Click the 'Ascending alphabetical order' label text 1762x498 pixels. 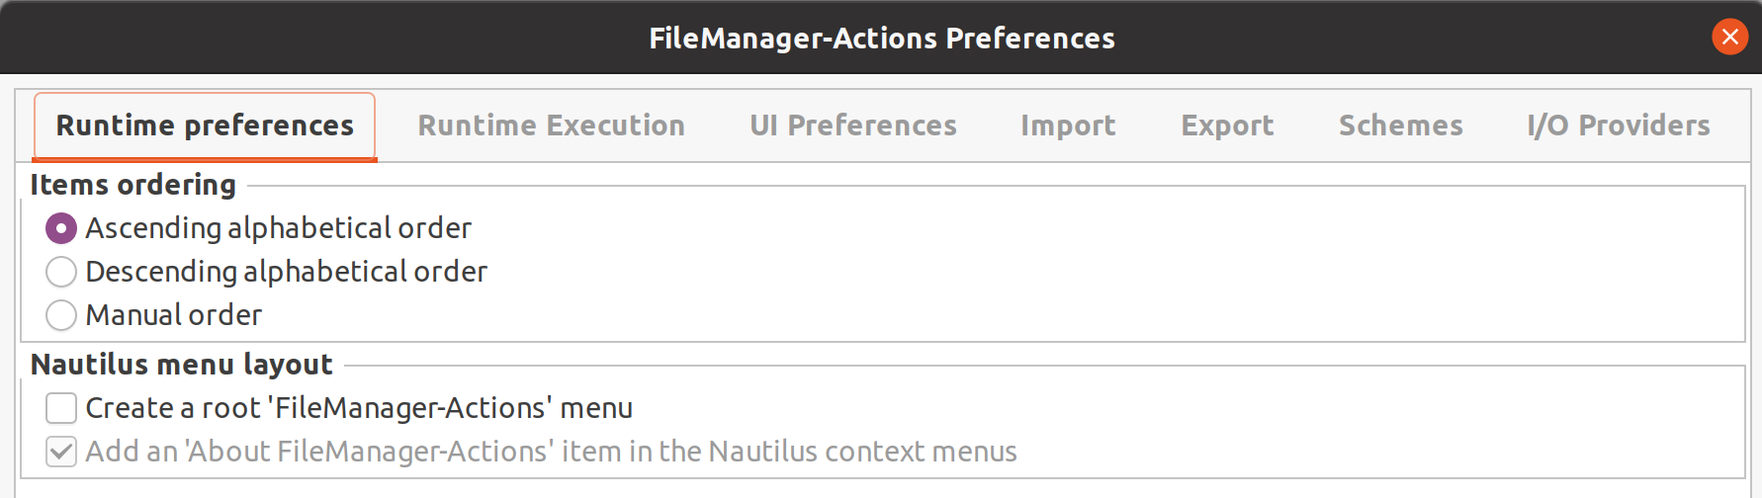click(x=279, y=228)
